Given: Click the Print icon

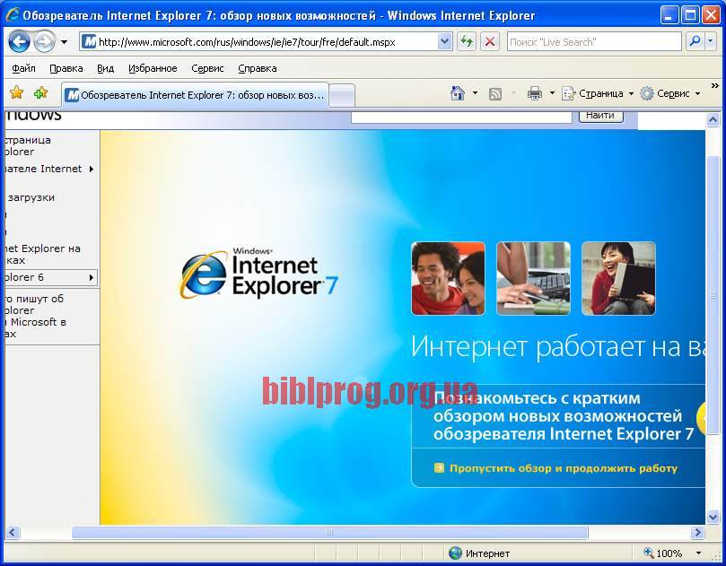Looking at the screenshot, I should (534, 93).
